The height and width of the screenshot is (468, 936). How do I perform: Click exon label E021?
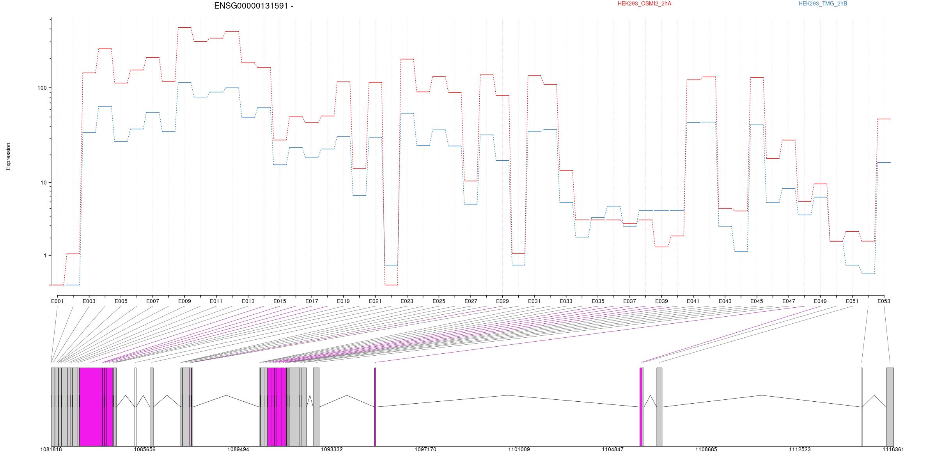point(375,301)
